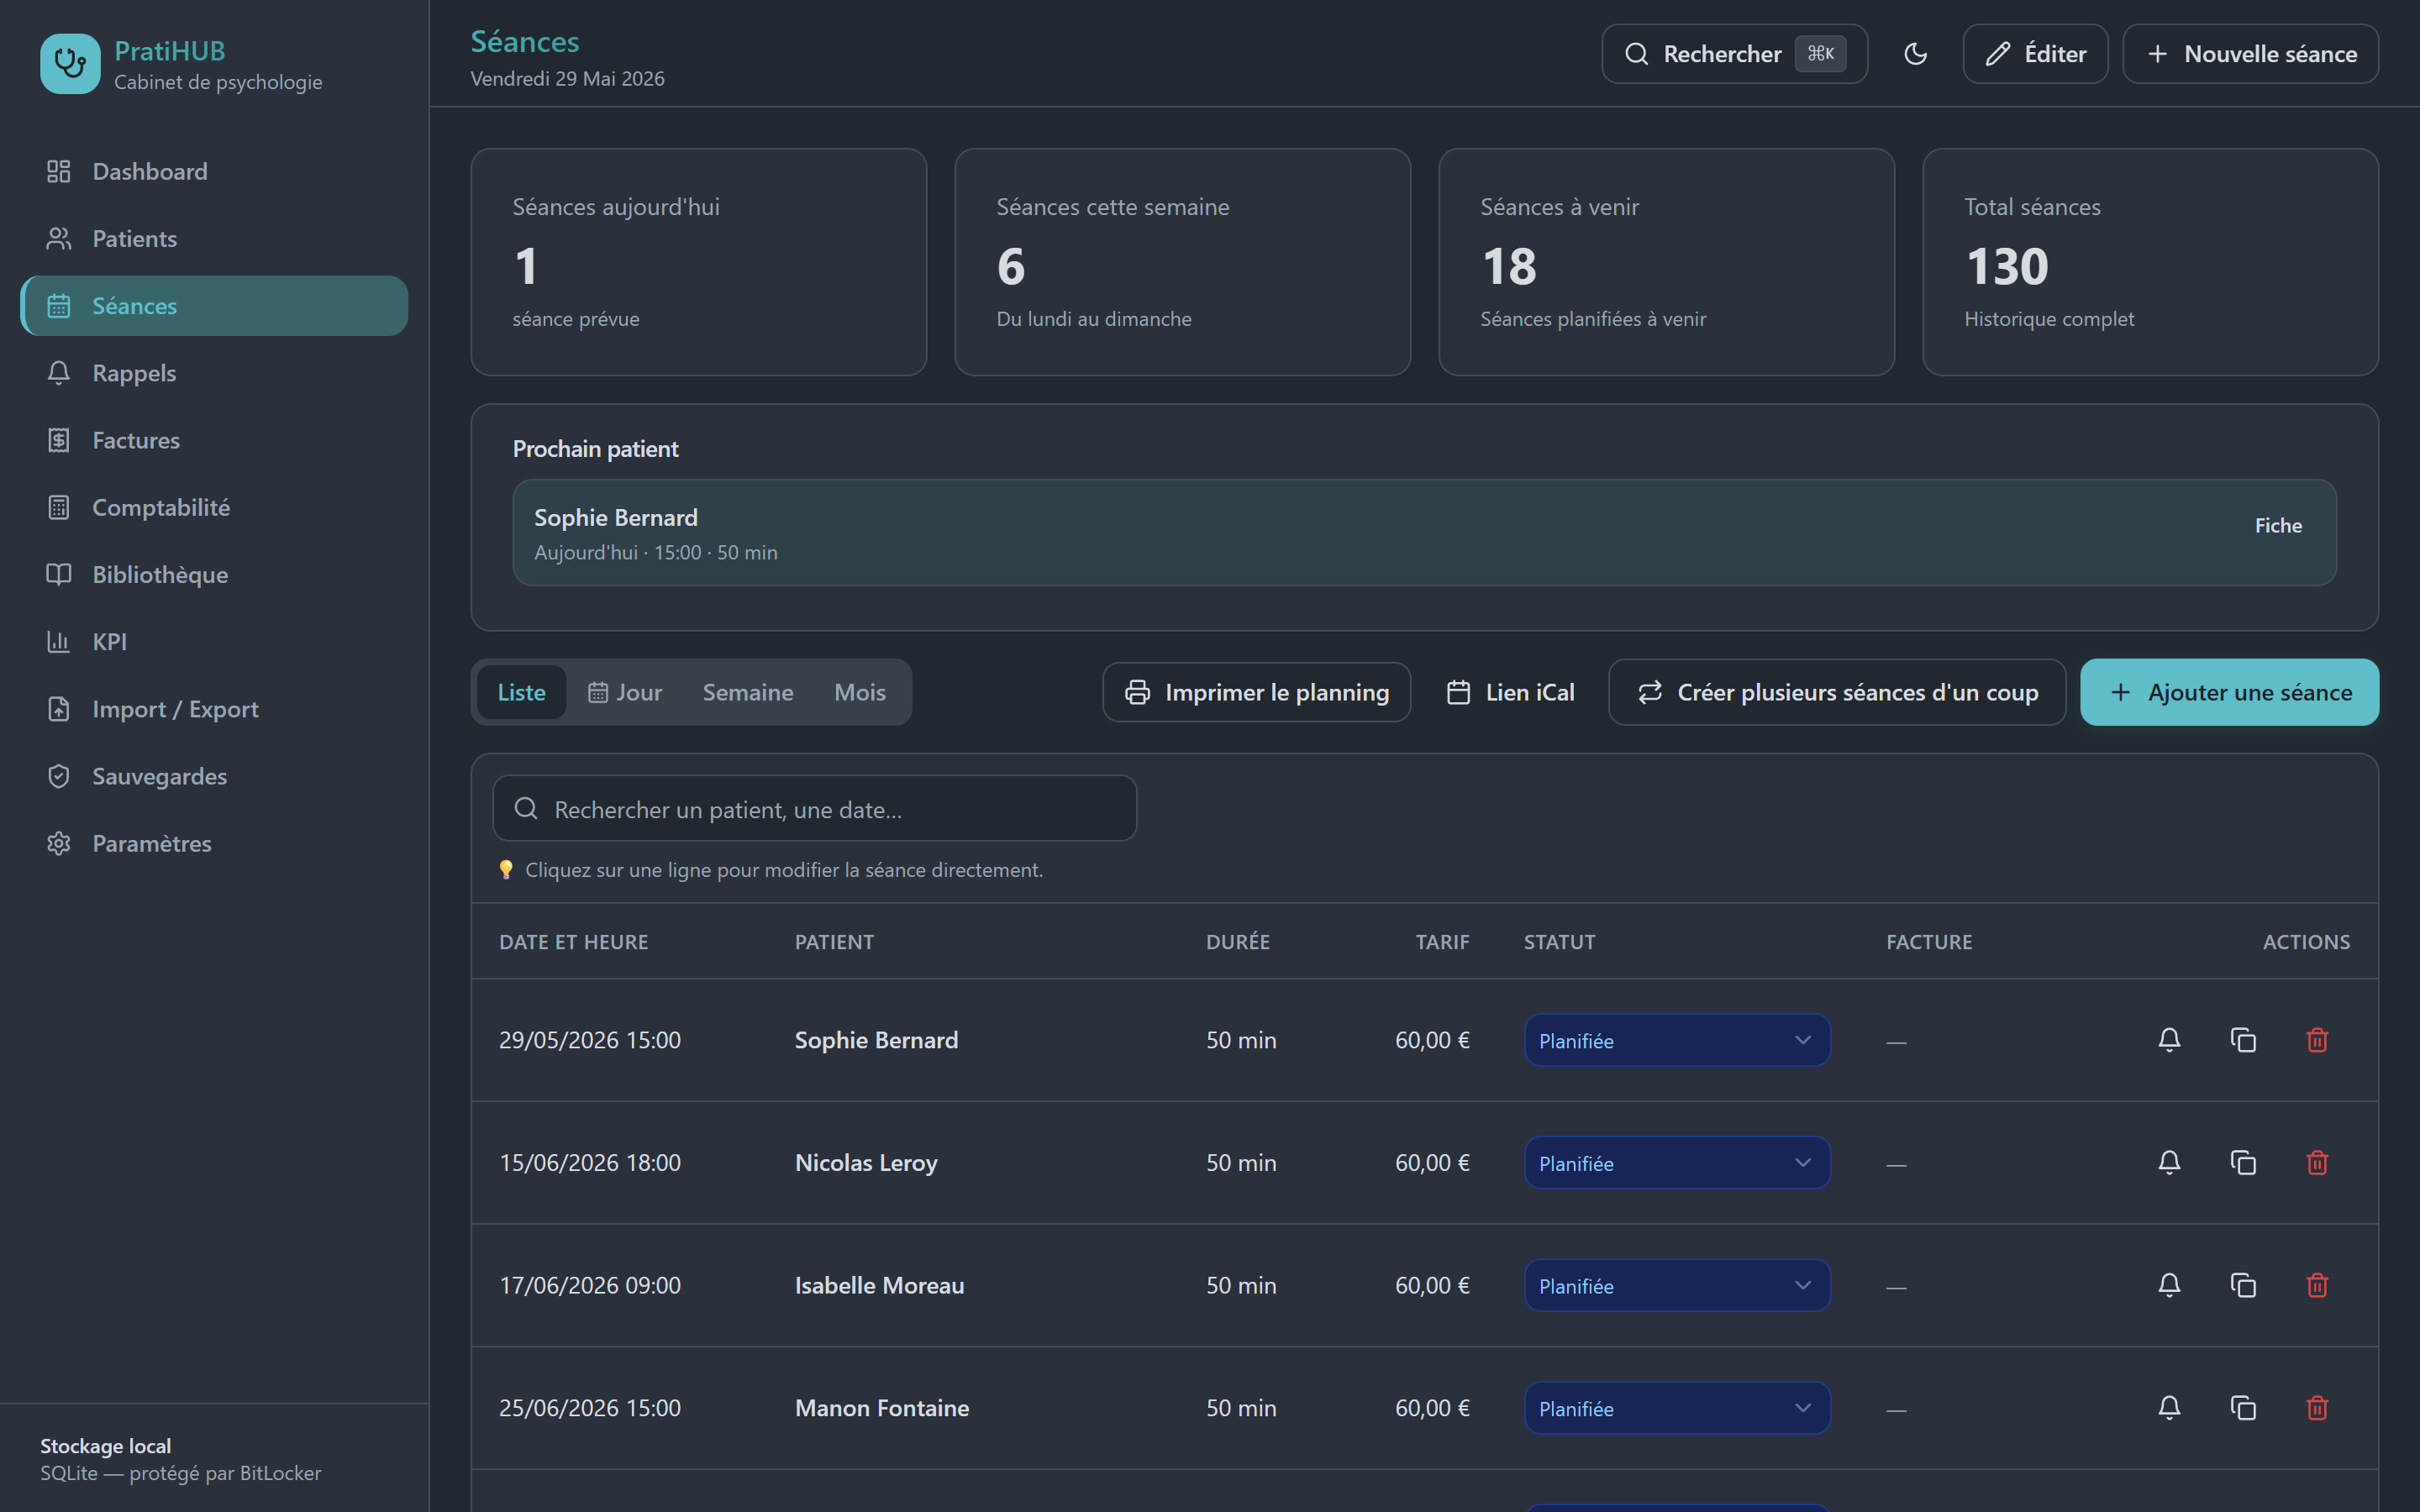Select the Prochain patient Sophie Bernard card
The width and height of the screenshot is (2420, 1512).
(1424, 533)
